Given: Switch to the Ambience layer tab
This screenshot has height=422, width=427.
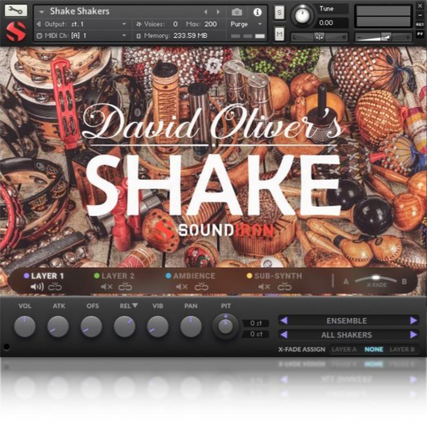Looking at the screenshot, I should tap(194, 276).
